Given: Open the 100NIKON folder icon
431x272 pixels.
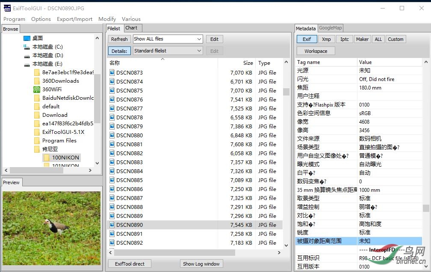Looking at the screenshot, I should pyautogui.click(x=47, y=157).
